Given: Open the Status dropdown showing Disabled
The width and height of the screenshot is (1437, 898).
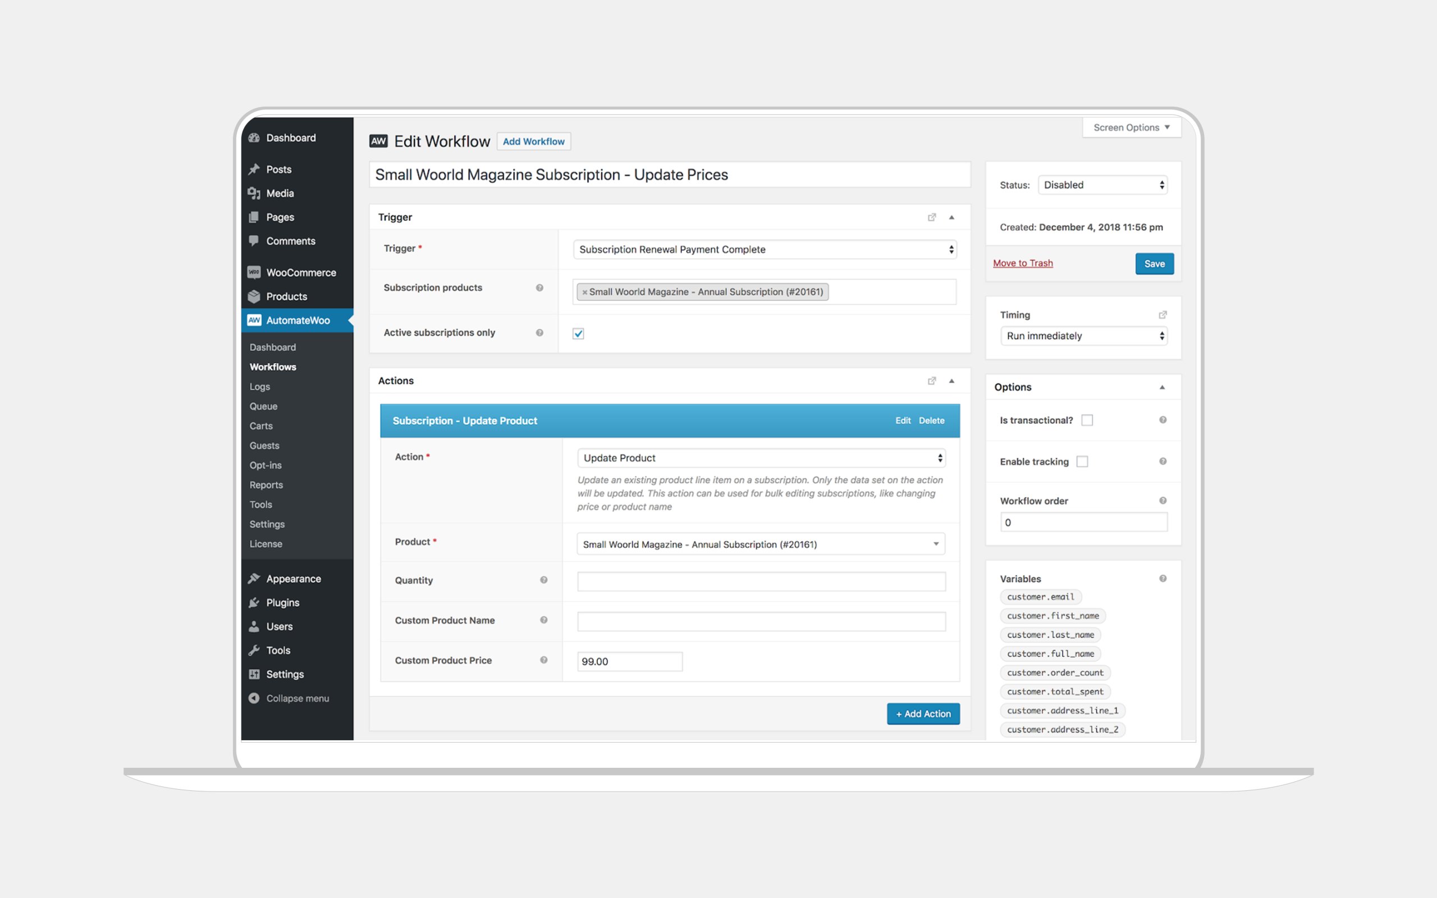Looking at the screenshot, I should point(1102,185).
